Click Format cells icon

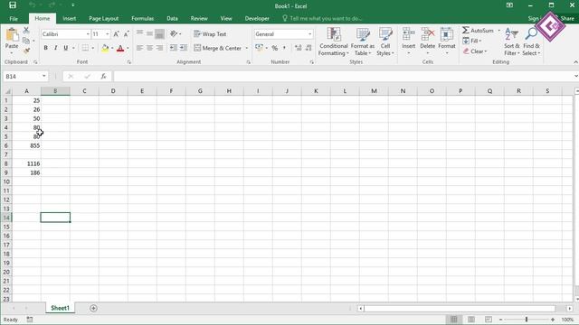(446, 34)
